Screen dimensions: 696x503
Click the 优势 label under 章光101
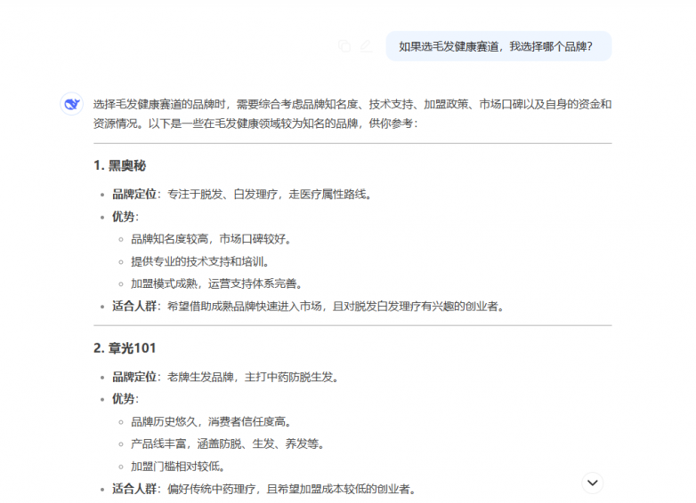pos(125,399)
